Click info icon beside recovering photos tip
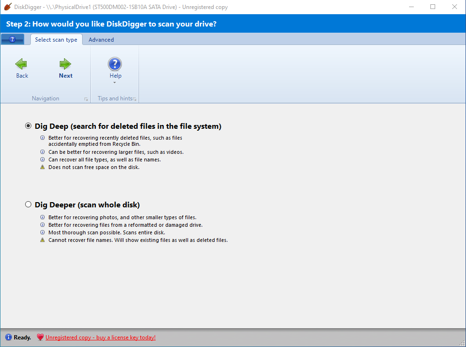Screen dimensions: 466x347 pos(43,217)
